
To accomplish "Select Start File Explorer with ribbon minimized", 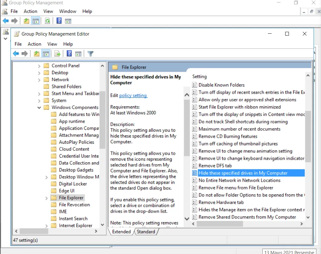I will [x=240, y=107].
